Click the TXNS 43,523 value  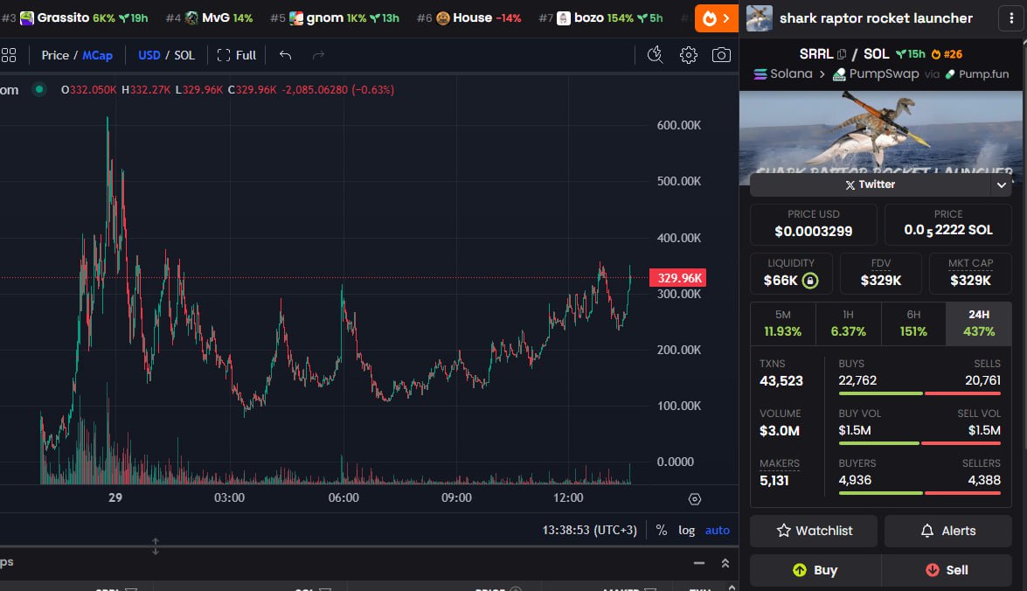tap(781, 380)
